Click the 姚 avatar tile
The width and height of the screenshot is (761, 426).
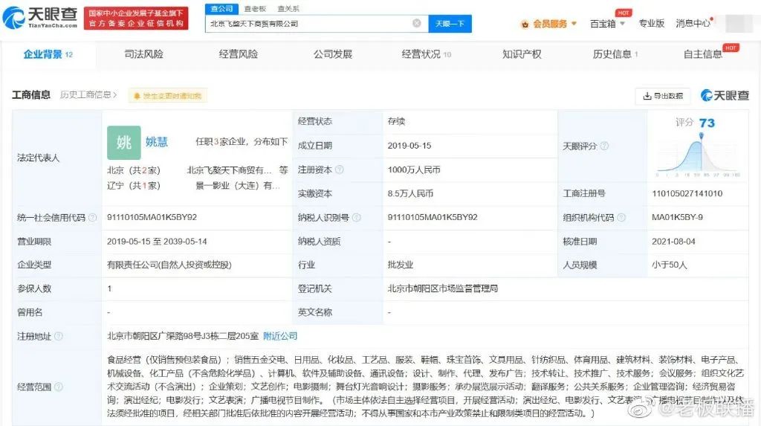click(124, 142)
